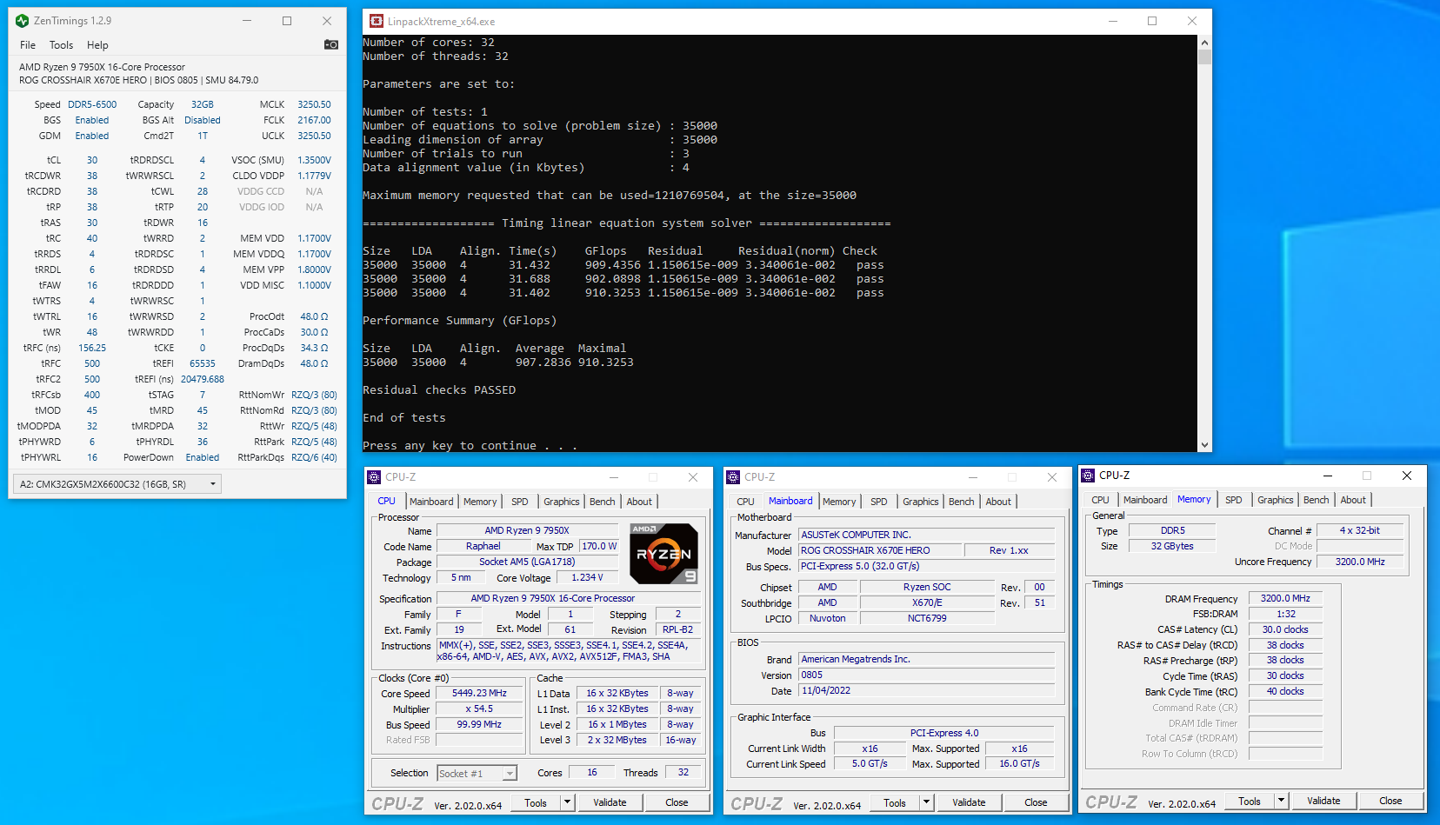Switch to Memory tab in first CPU-Z window

(480, 502)
